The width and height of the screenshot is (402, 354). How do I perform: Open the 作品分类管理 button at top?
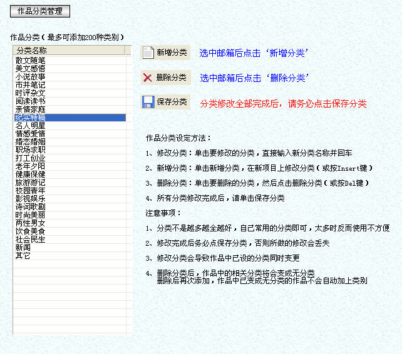[40, 11]
